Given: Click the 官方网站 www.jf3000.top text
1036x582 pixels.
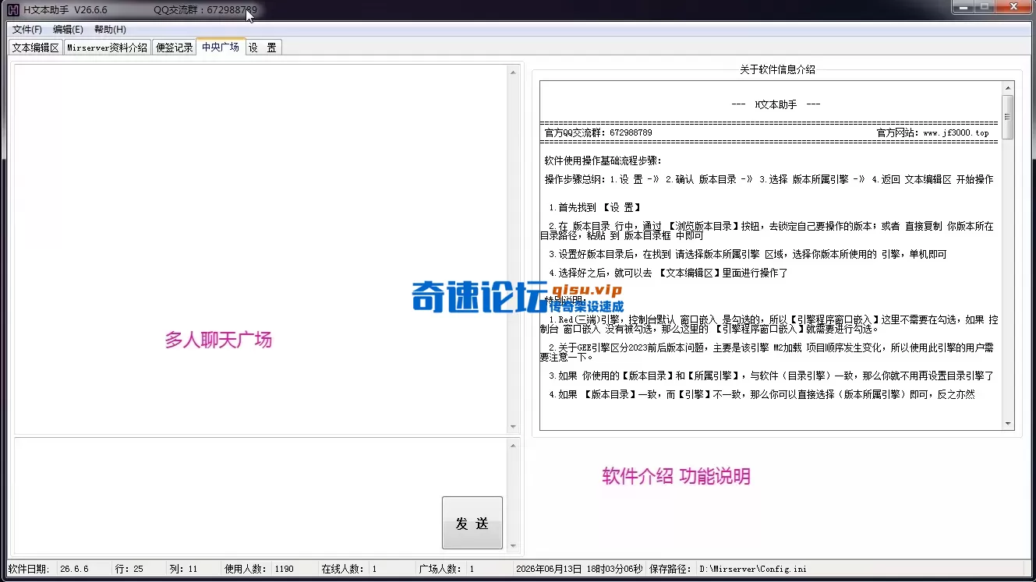Looking at the screenshot, I should point(932,133).
